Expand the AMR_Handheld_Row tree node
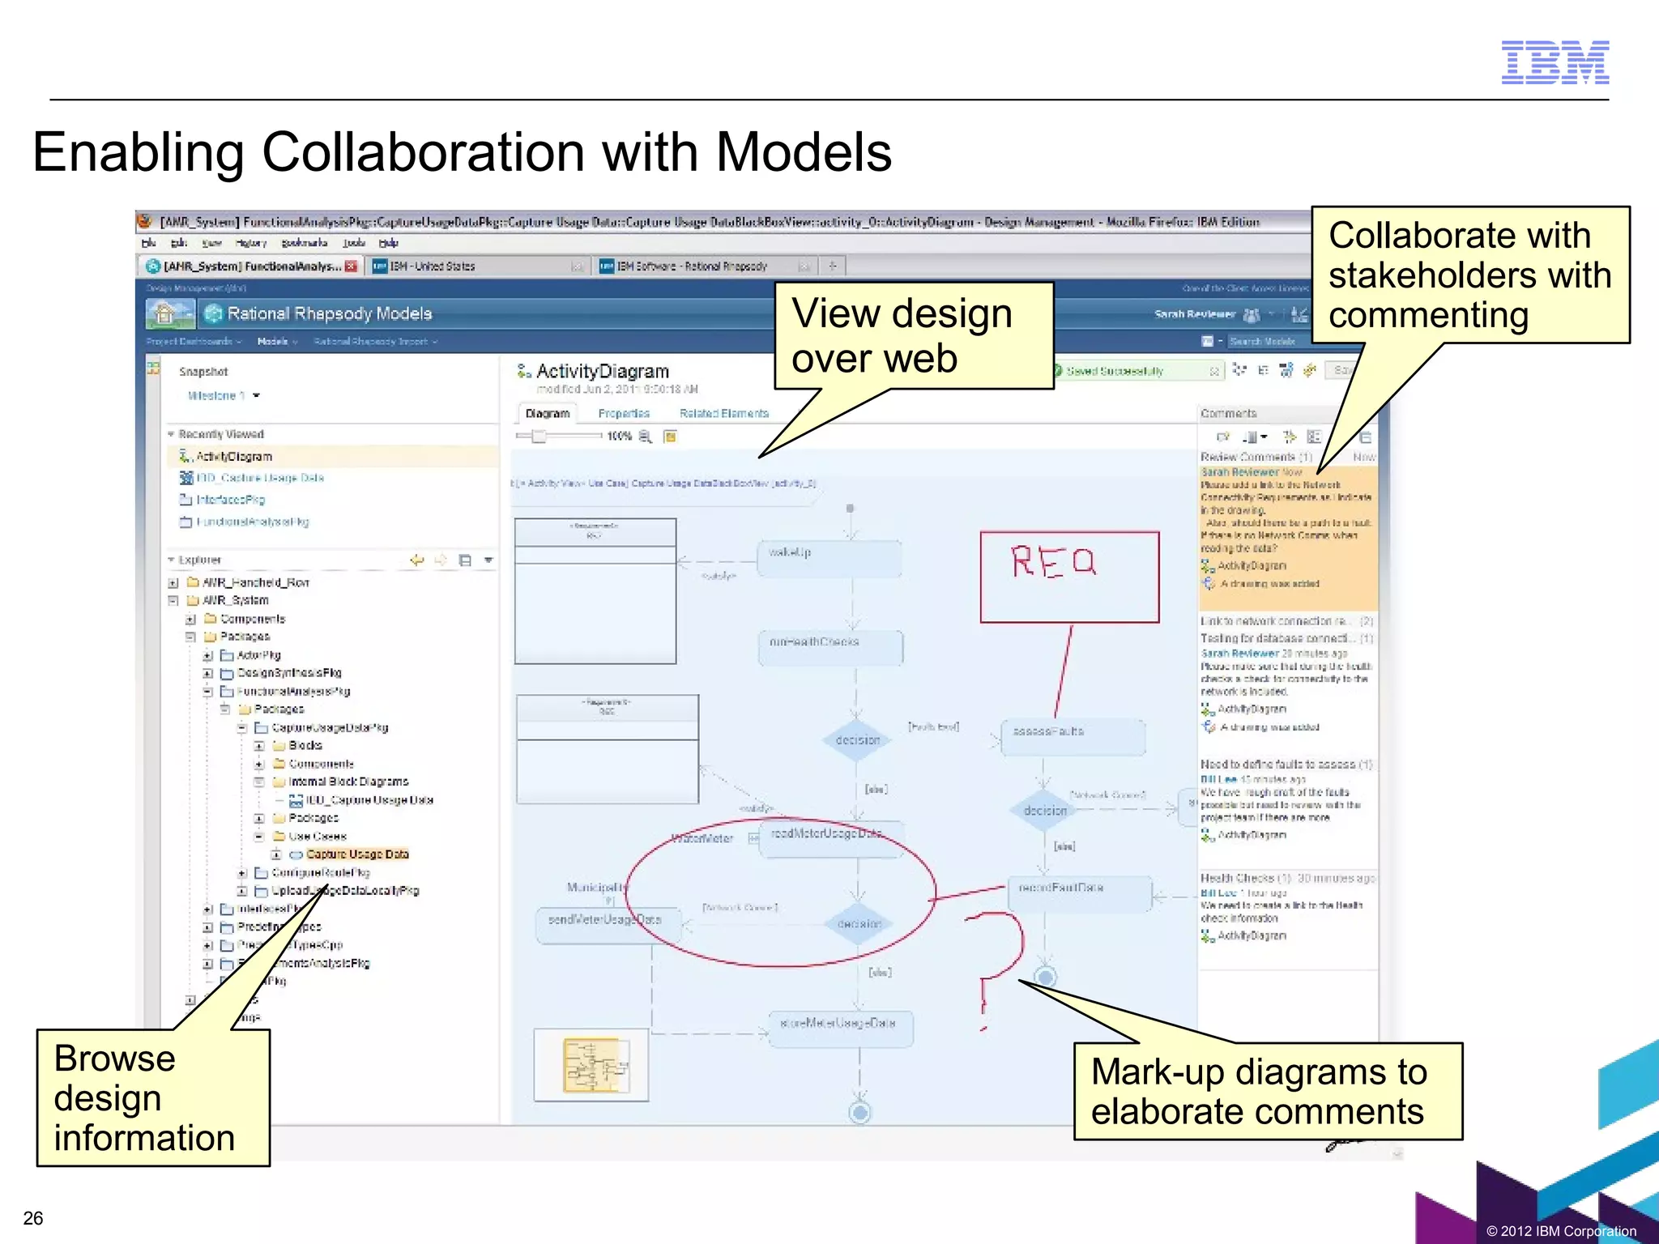The image size is (1659, 1244). [x=173, y=583]
